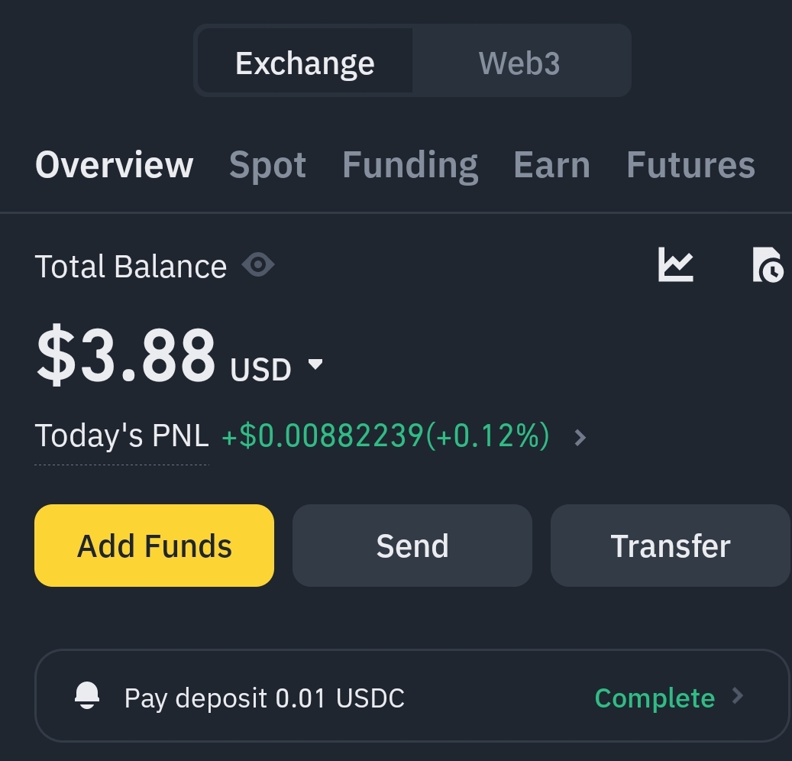Open the balance chart analysis icon

[675, 264]
